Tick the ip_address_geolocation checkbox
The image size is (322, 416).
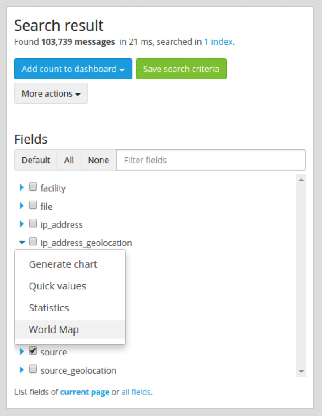[x=33, y=242]
